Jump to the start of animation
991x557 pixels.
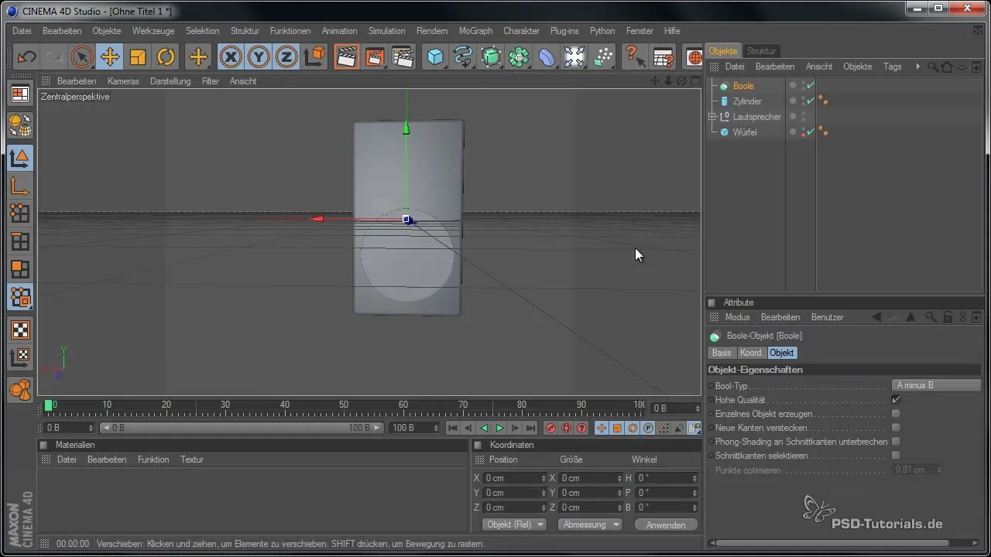click(x=454, y=428)
